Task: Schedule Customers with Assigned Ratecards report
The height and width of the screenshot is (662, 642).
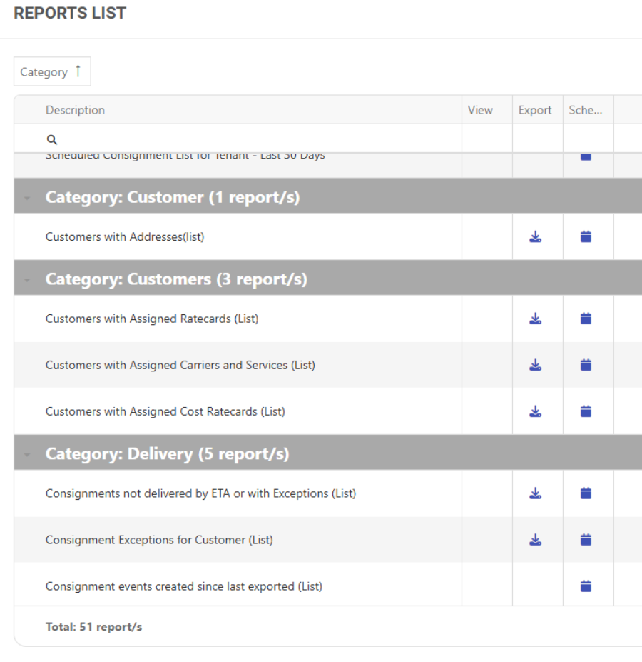Action: 586,319
